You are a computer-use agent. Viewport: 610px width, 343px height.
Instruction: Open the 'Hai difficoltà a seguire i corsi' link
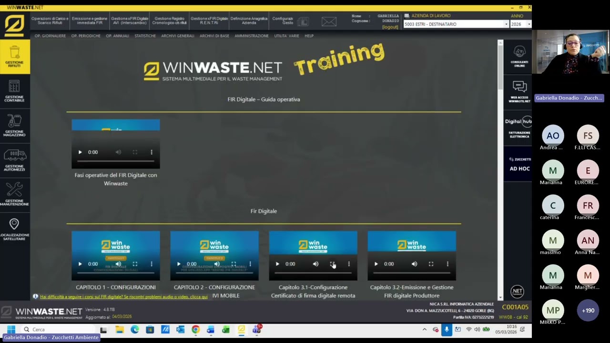tap(124, 297)
